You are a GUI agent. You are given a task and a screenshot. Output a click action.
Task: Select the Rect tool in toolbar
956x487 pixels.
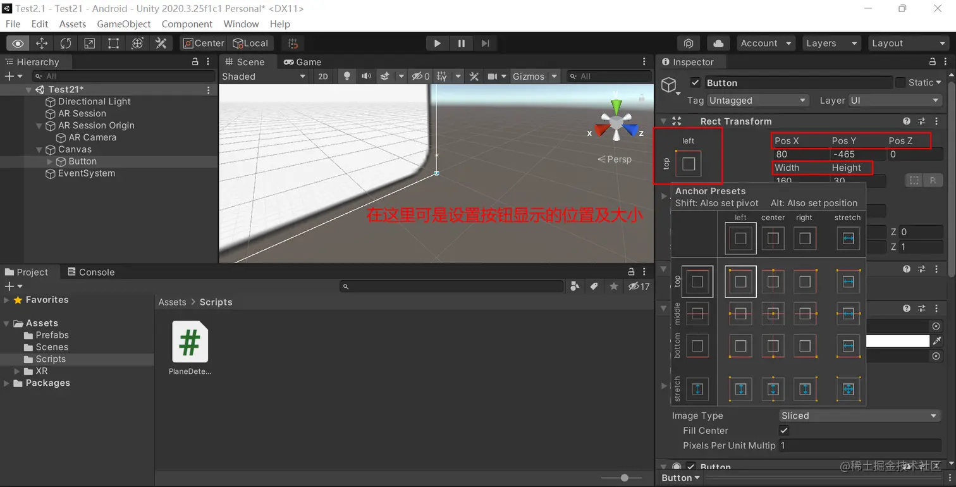113,43
